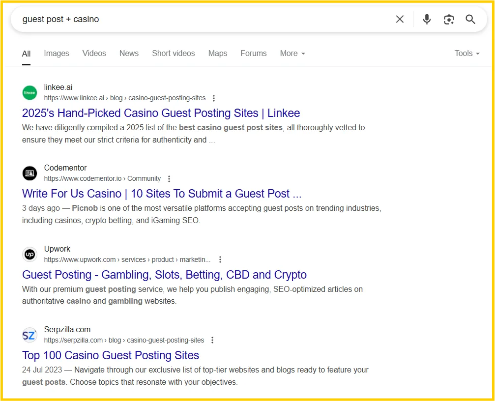Click the linkee.ai site favicon

click(x=29, y=92)
